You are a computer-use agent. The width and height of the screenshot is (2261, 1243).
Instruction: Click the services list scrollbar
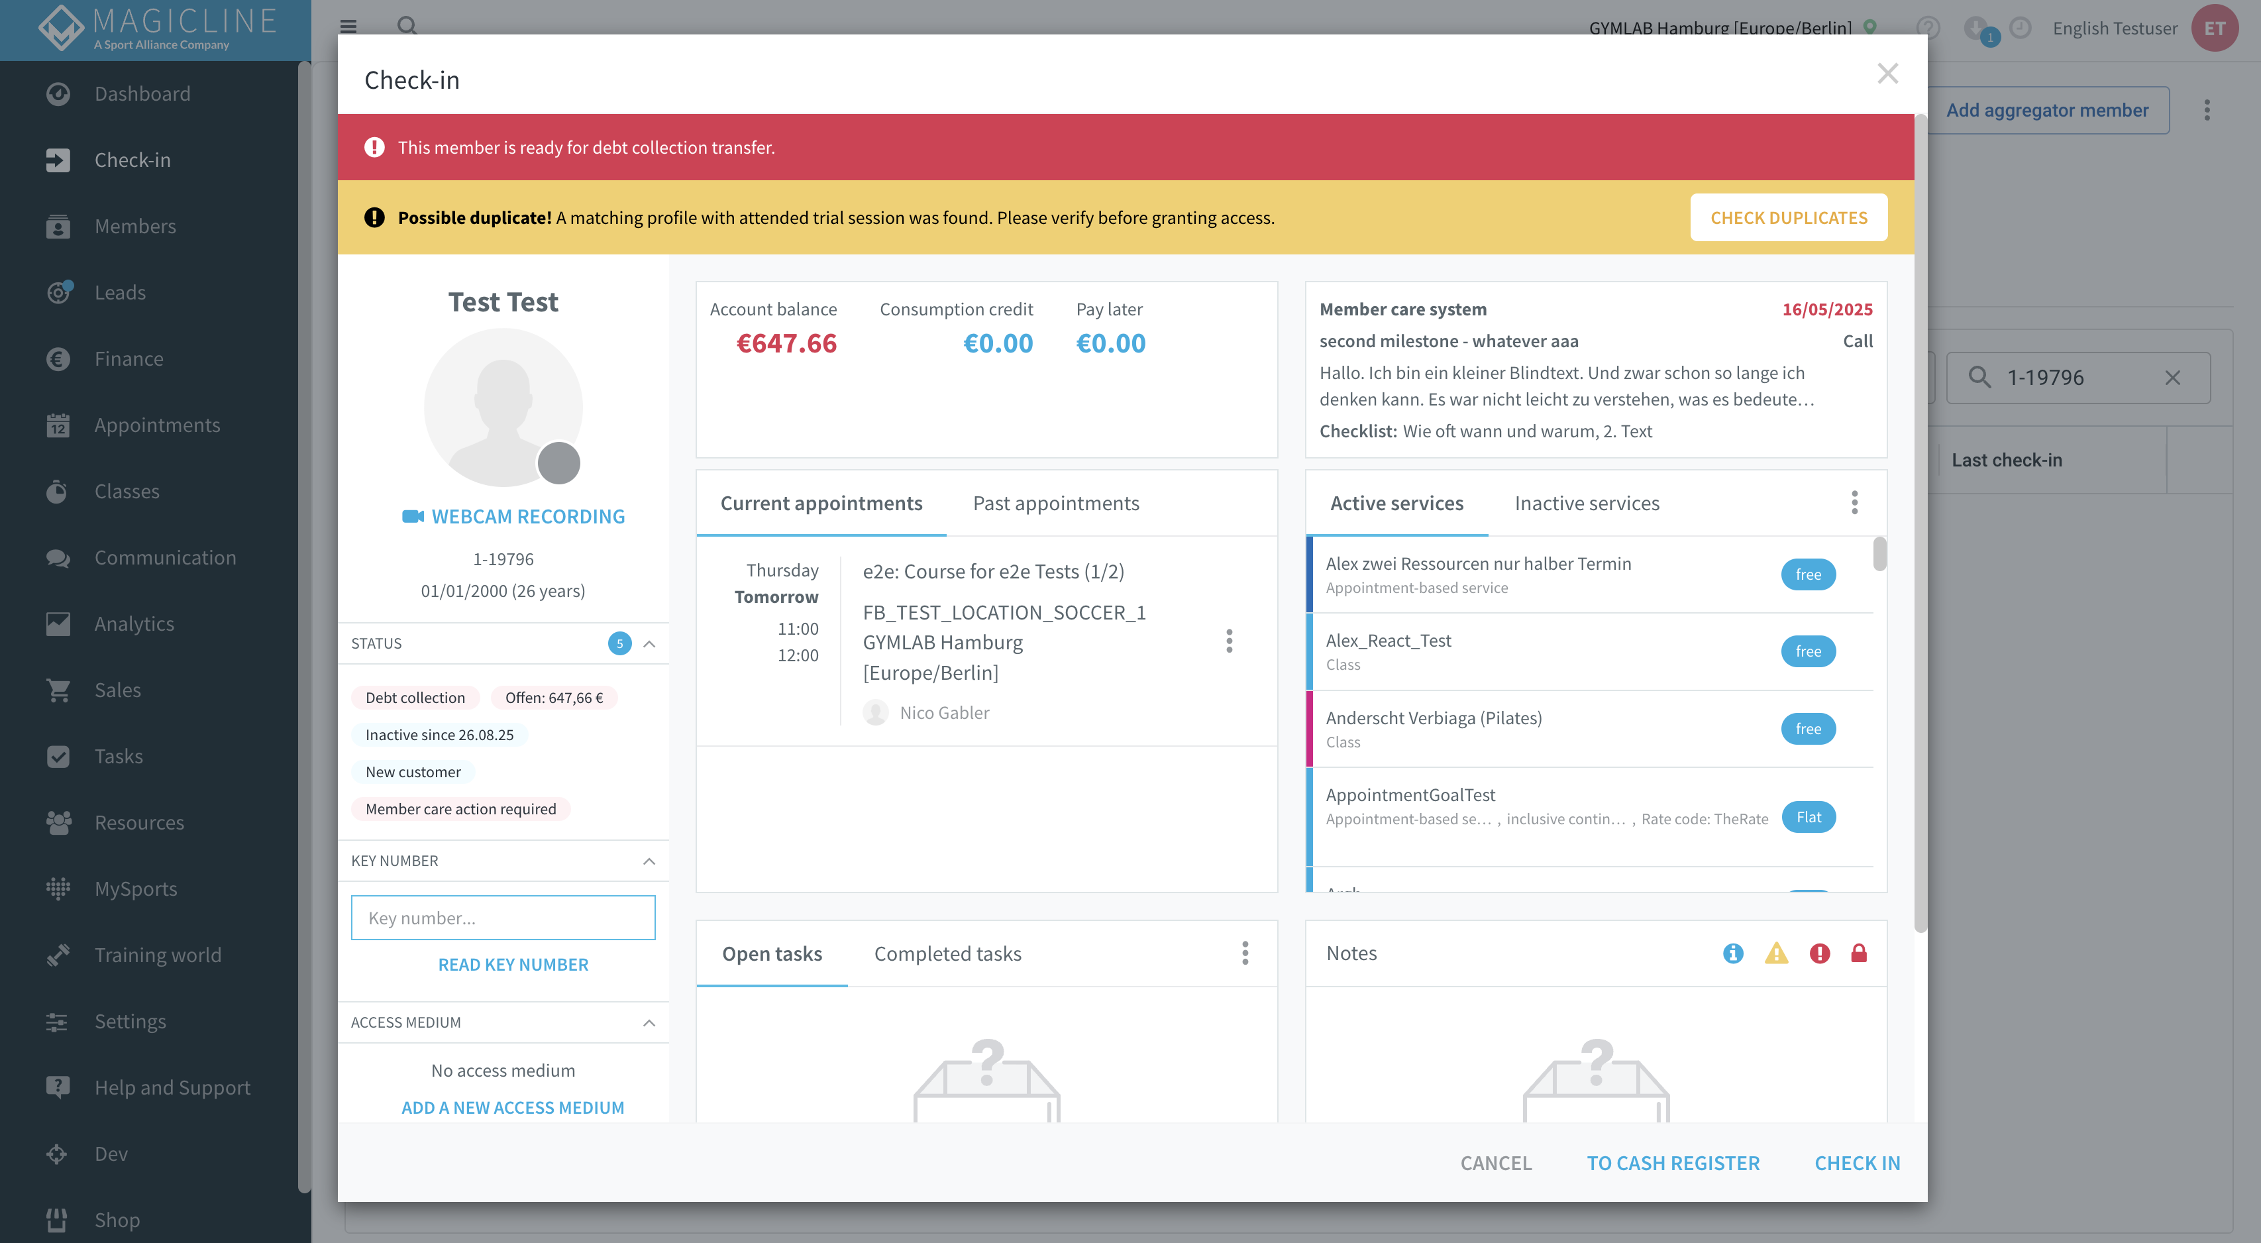point(1879,554)
